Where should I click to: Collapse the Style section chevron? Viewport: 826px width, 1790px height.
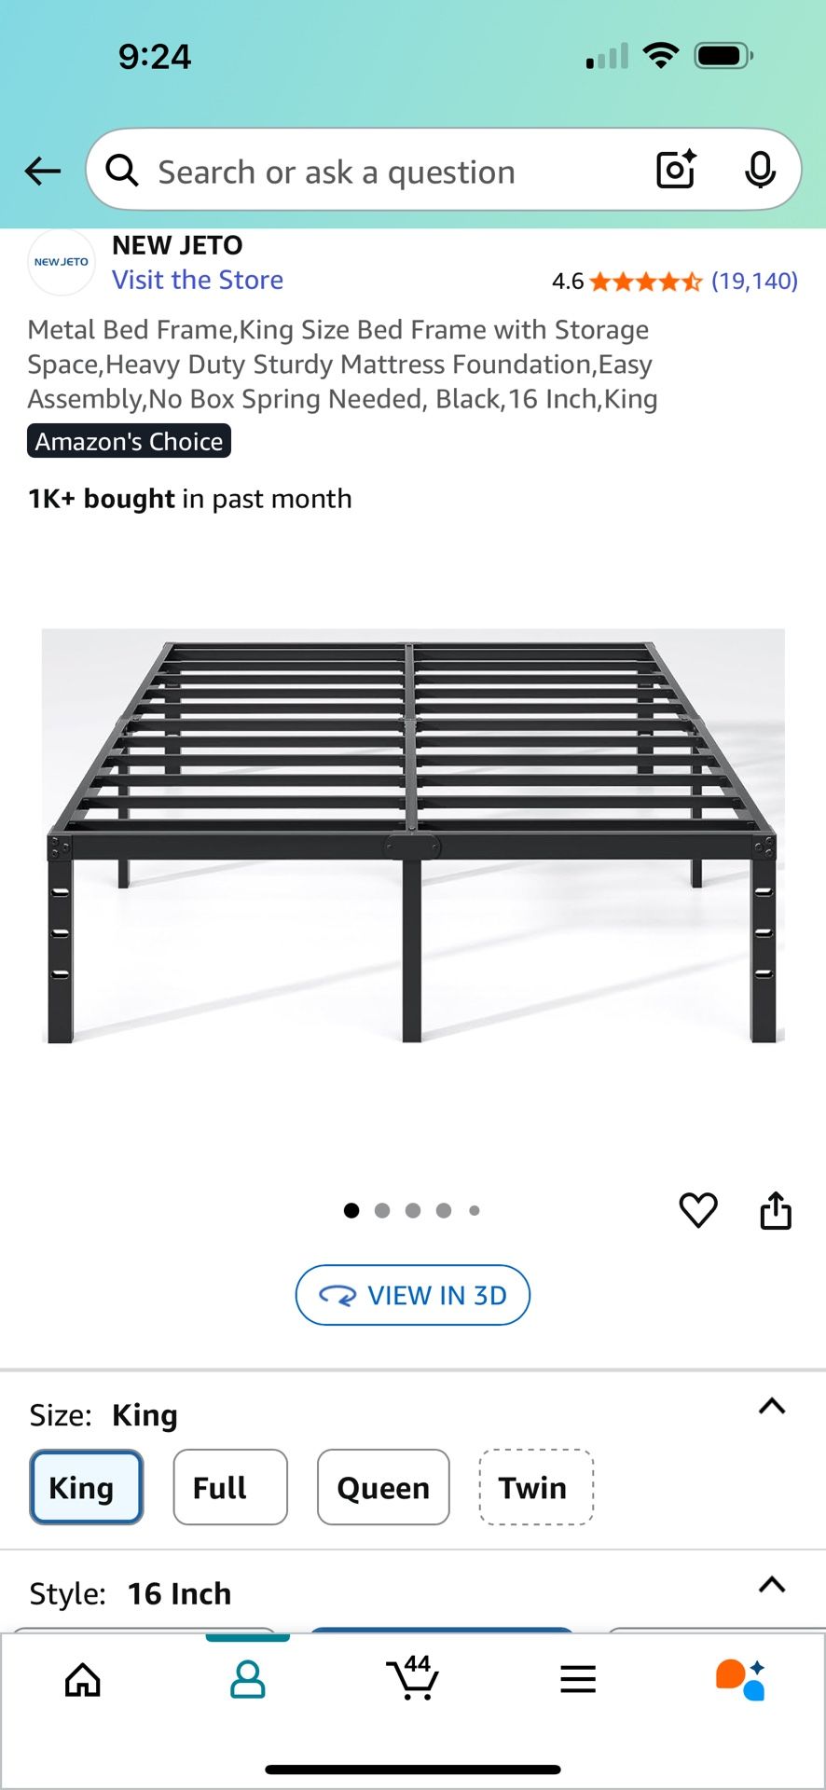772,1585
